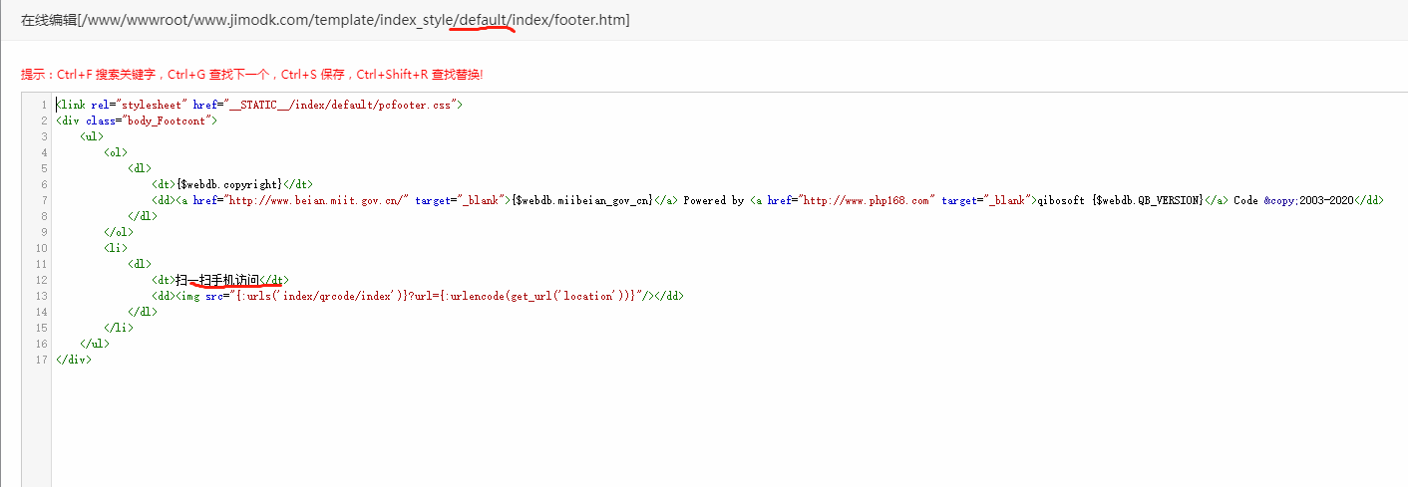Click the opening ol tag on line 4

[x=116, y=152]
